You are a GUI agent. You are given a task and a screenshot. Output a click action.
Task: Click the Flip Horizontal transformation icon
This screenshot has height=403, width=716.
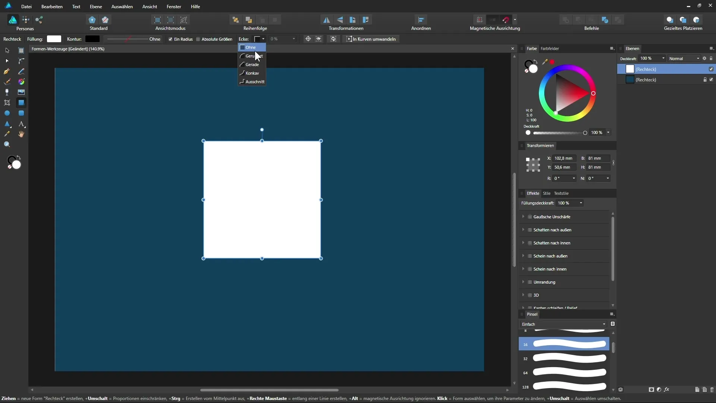point(326,20)
